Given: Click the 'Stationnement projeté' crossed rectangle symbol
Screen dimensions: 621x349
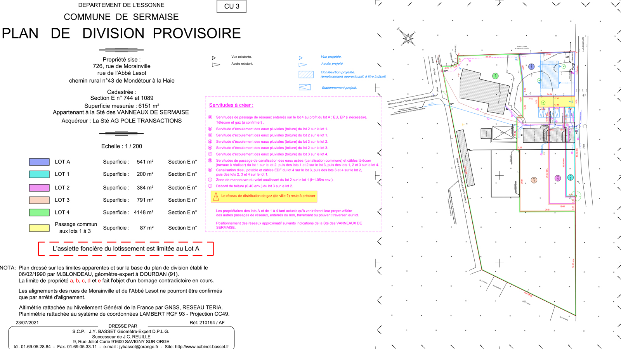Looking at the screenshot, I should click(305, 88).
